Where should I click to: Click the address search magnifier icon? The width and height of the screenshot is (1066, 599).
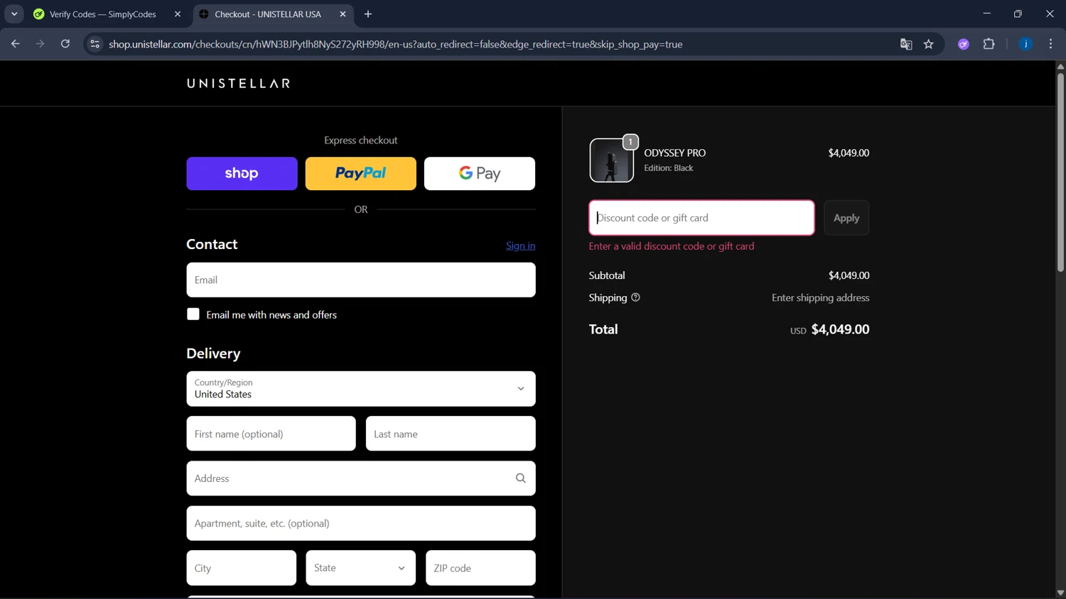pyautogui.click(x=521, y=478)
